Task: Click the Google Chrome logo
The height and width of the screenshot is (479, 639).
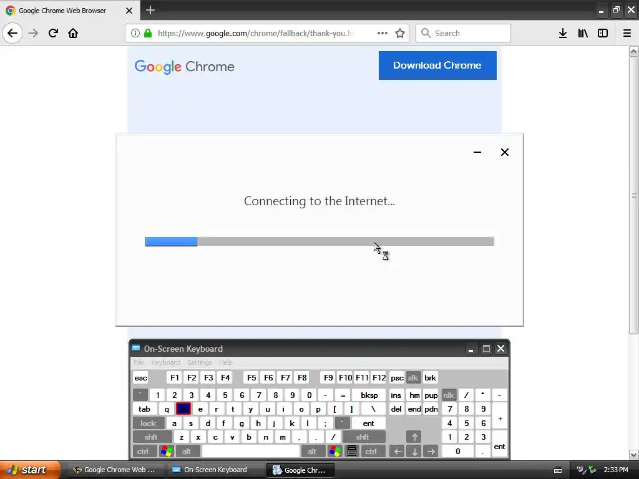Action: click(185, 66)
